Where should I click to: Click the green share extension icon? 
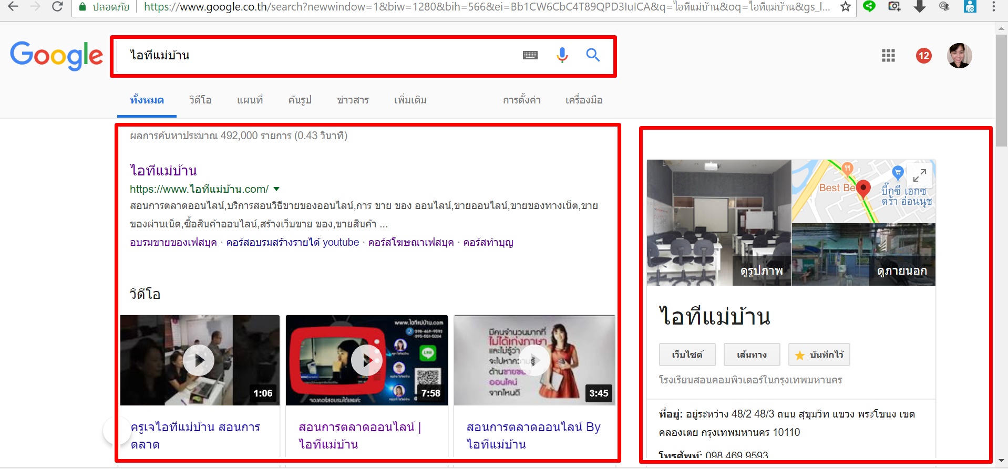869,6
